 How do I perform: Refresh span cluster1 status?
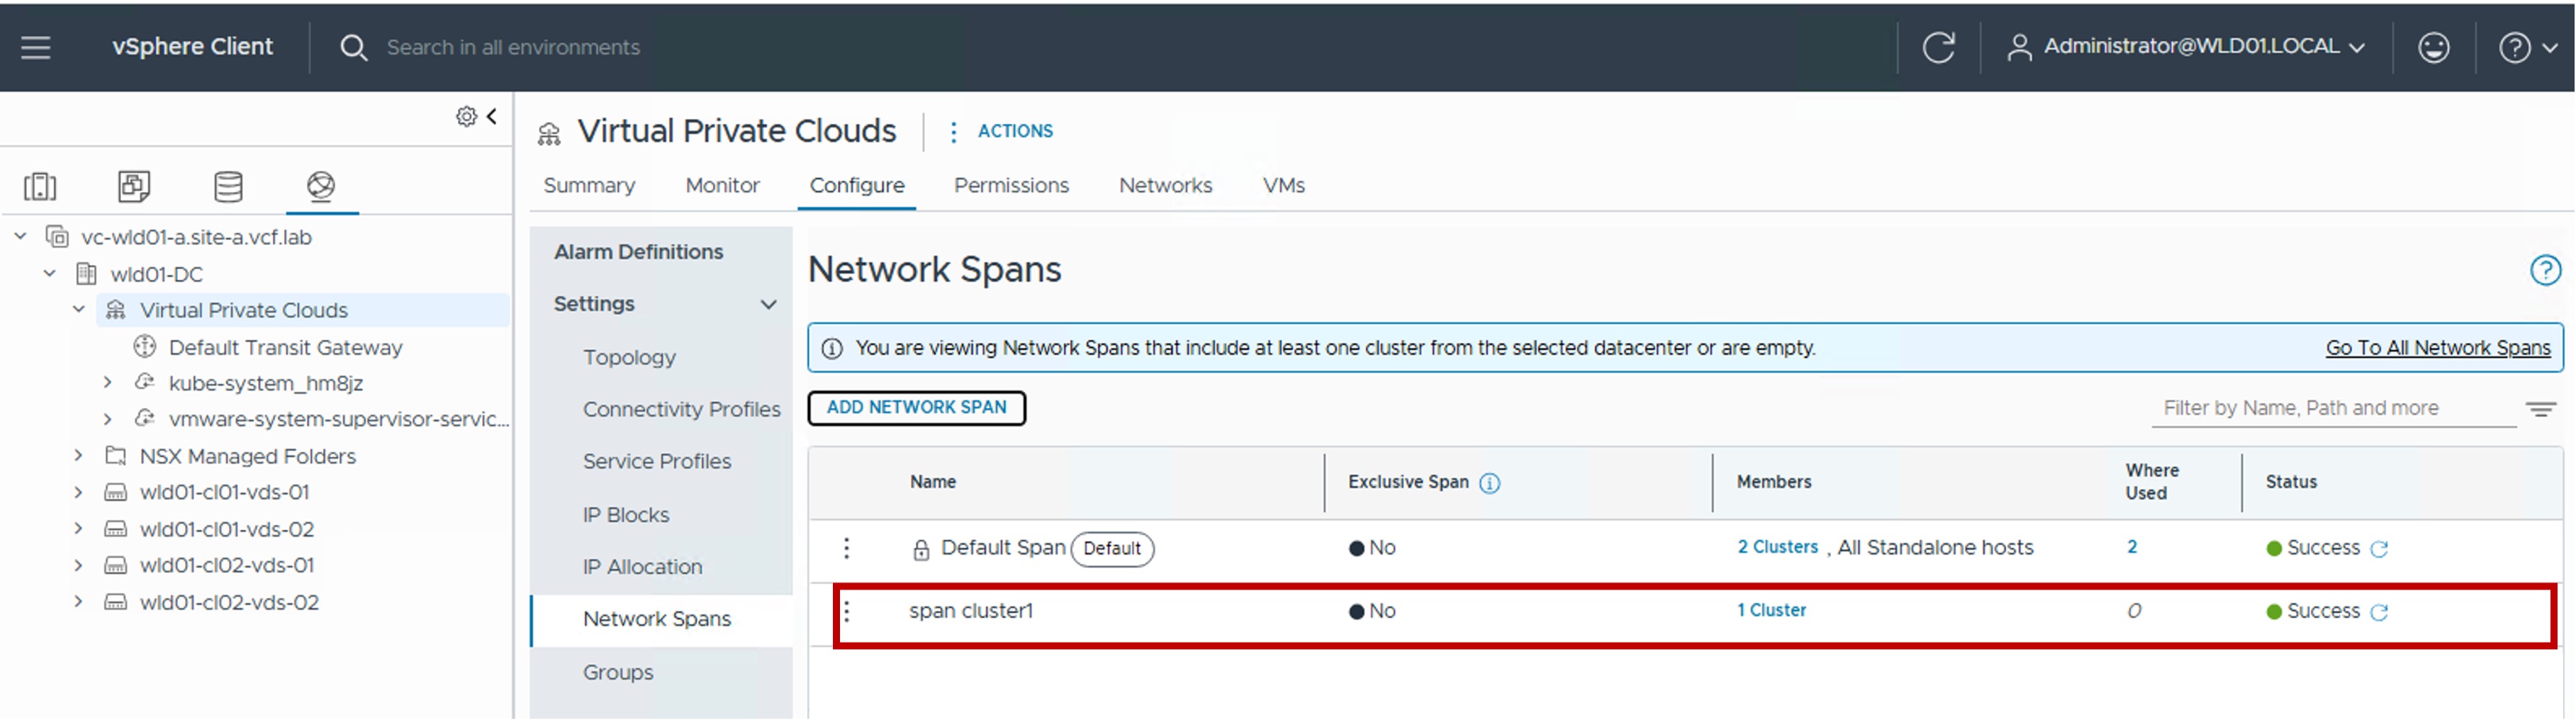click(x=2379, y=612)
